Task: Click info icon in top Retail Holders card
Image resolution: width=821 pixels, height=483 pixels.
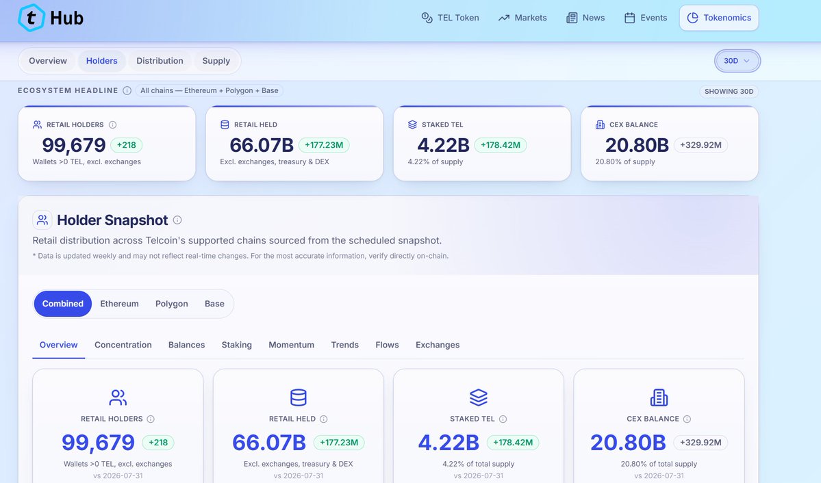Action: 112,125
